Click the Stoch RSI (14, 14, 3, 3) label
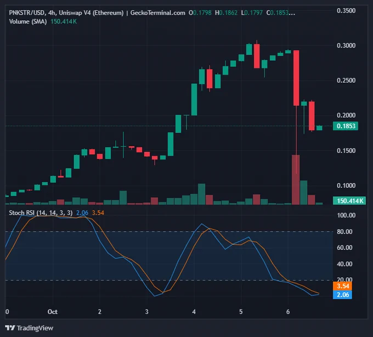The height and width of the screenshot is (337, 373). [41, 213]
